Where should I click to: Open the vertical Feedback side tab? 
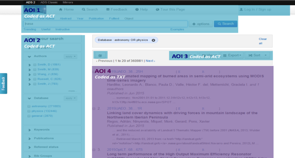[3, 83]
